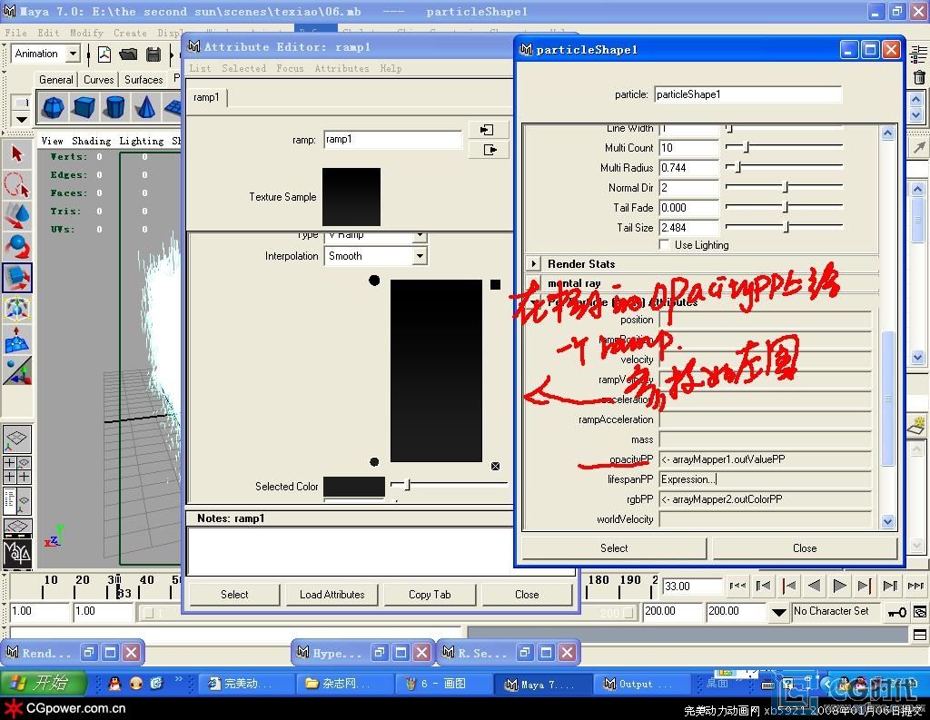Click the Maya logo icon in toolbox
Image resolution: width=930 pixels, height=720 pixels.
(x=16, y=553)
